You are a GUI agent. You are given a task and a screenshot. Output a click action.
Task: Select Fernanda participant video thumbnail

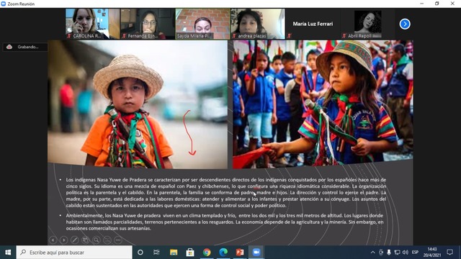(148, 24)
